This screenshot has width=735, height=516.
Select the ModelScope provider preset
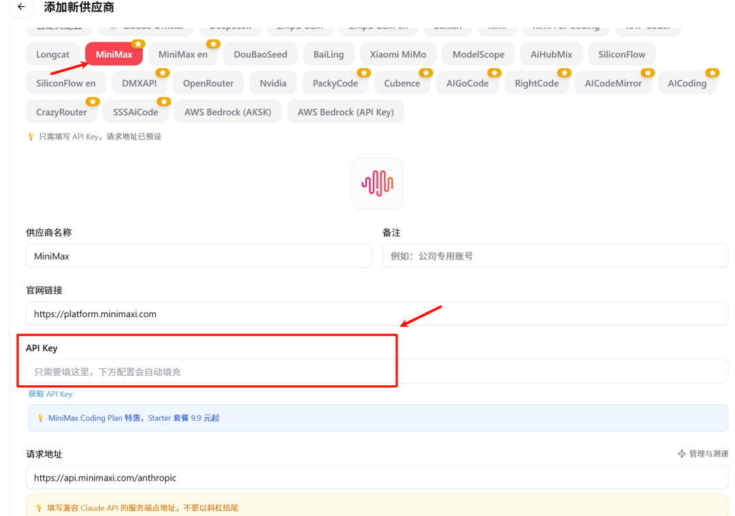pos(478,54)
